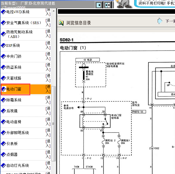Open [进入] link for 点烟器
Viewport: 175px width, 174px height.
[48, 154]
